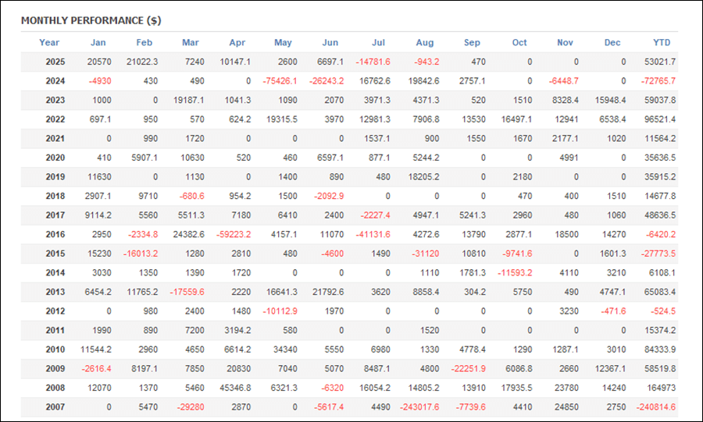Select the 2007 year row label
This screenshot has height=422, width=703.
(x=55, y=407)
